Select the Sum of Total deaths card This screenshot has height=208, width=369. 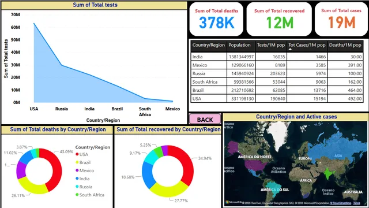coord(216,19)
